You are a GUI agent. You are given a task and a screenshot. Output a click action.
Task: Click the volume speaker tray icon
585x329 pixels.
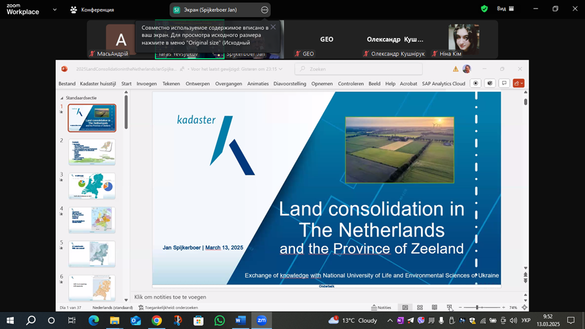(514, 321)
